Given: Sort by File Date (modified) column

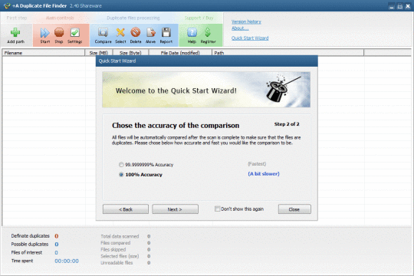Looking at the screenshot, I should (180, 53).
